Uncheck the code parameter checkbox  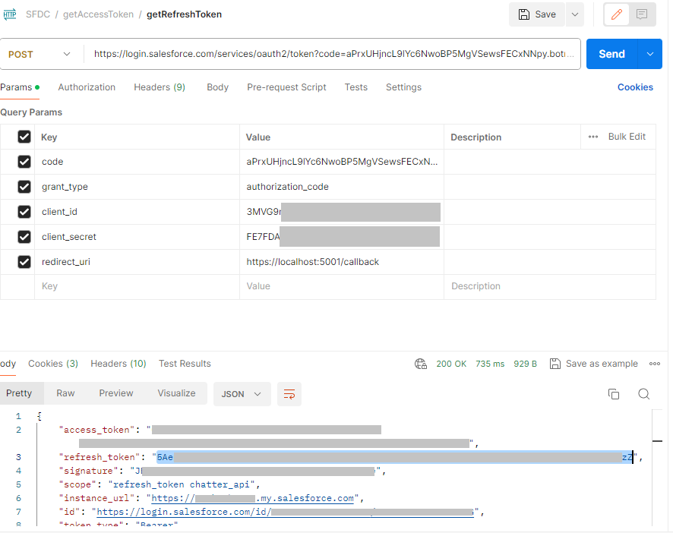click(x=24, y=162)
